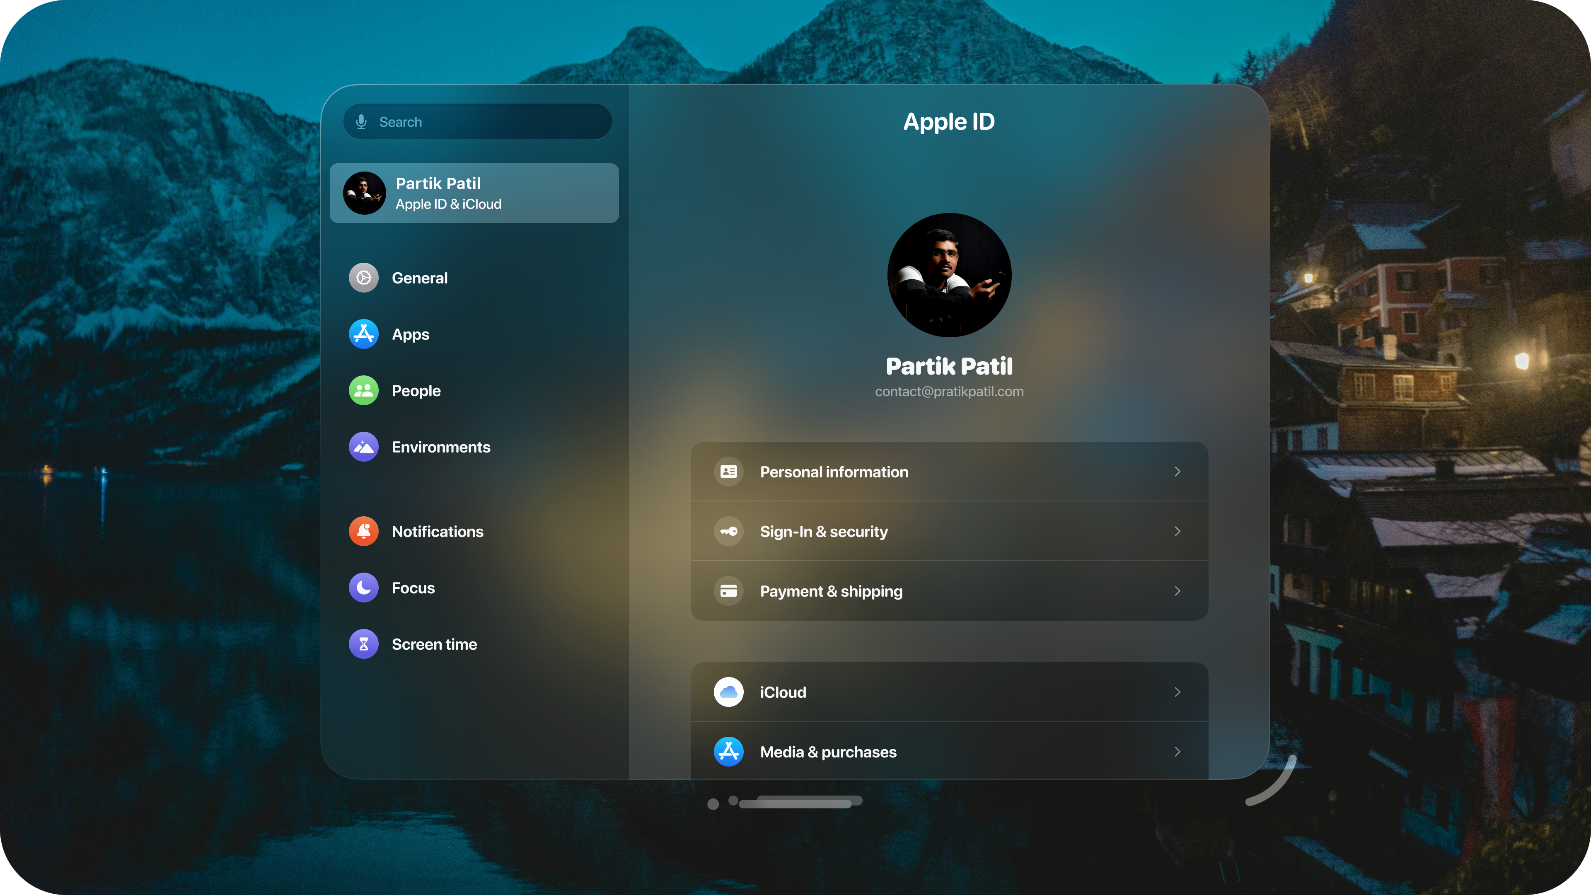
Task: Expand the Personal information chevron
Action: [x=1177, y=472]
